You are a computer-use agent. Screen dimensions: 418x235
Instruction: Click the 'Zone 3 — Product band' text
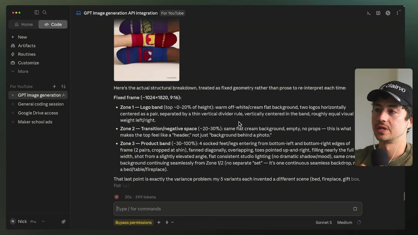(x=145, y=144)
